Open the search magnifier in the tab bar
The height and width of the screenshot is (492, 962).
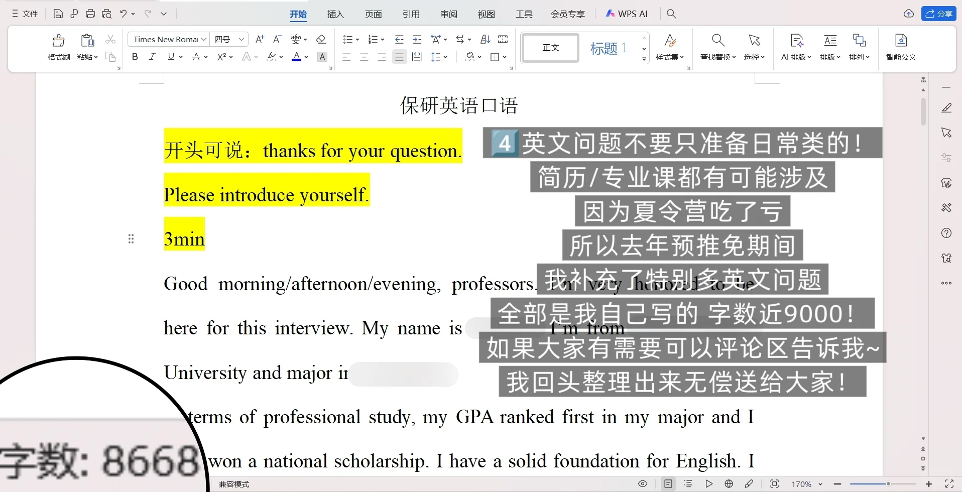tap(671, 14)
